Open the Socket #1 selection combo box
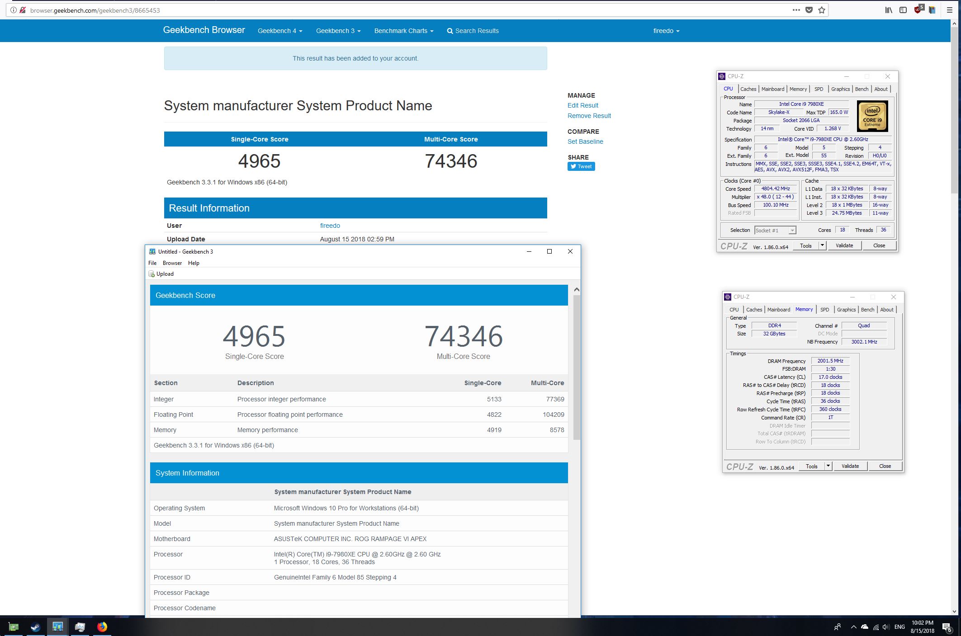 775,230
